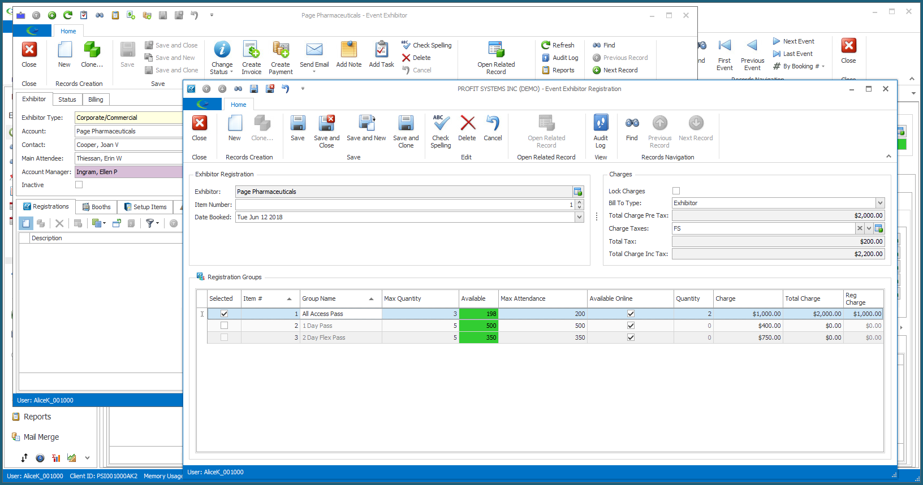Viewport: 923px width, 485px height.
Task: Expand Change Status dropdown arrow
Action: 231,72
